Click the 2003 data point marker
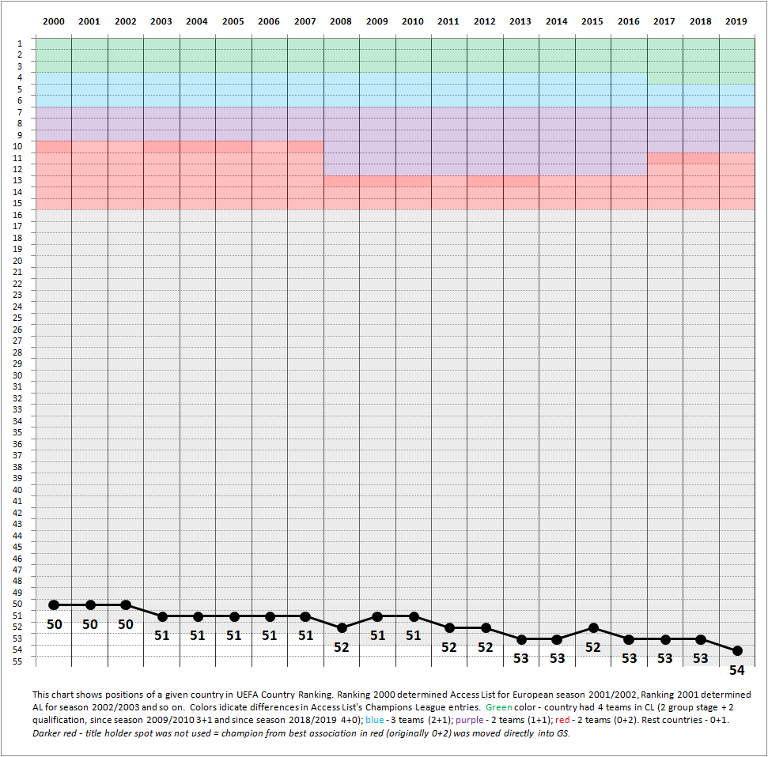The height and width of the screenshot is (757, 768). click(x=161, y=616)
